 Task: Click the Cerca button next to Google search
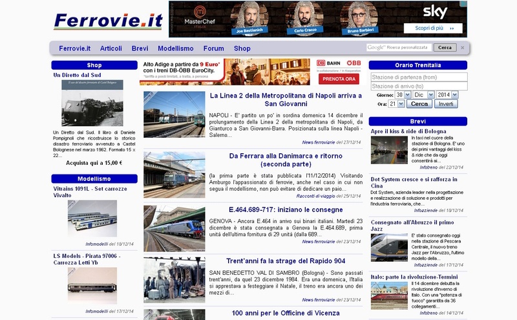coord(444,48)
